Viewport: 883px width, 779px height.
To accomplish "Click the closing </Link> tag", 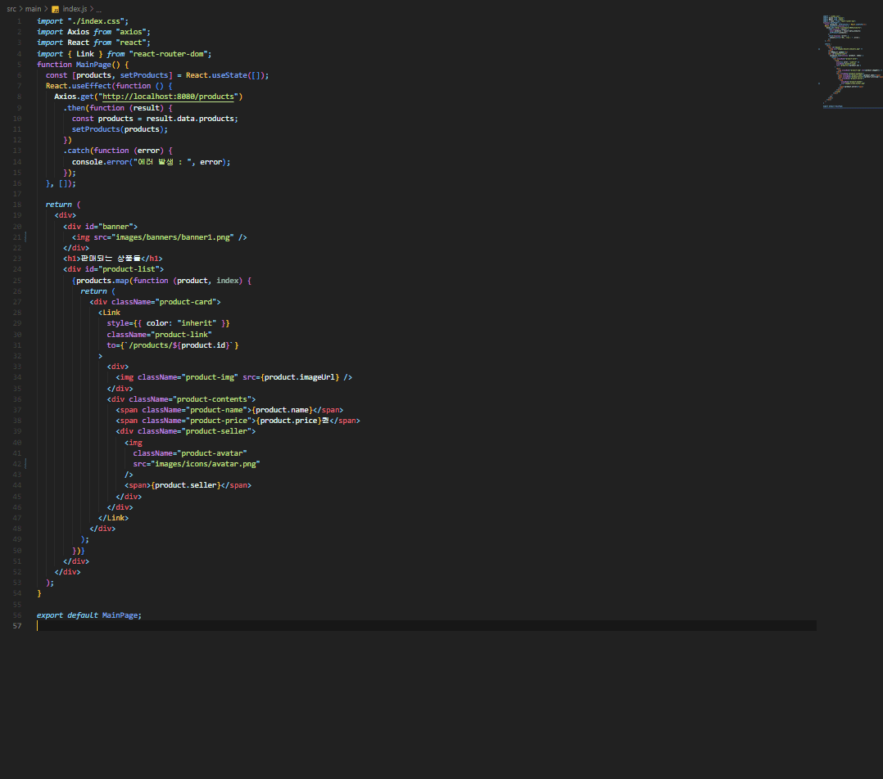I will coord(113,518).
